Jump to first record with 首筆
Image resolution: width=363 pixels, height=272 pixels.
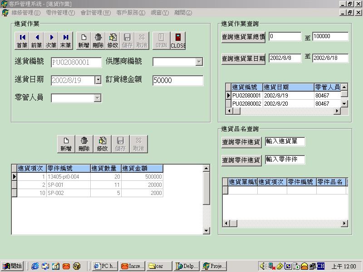point(22,41)
